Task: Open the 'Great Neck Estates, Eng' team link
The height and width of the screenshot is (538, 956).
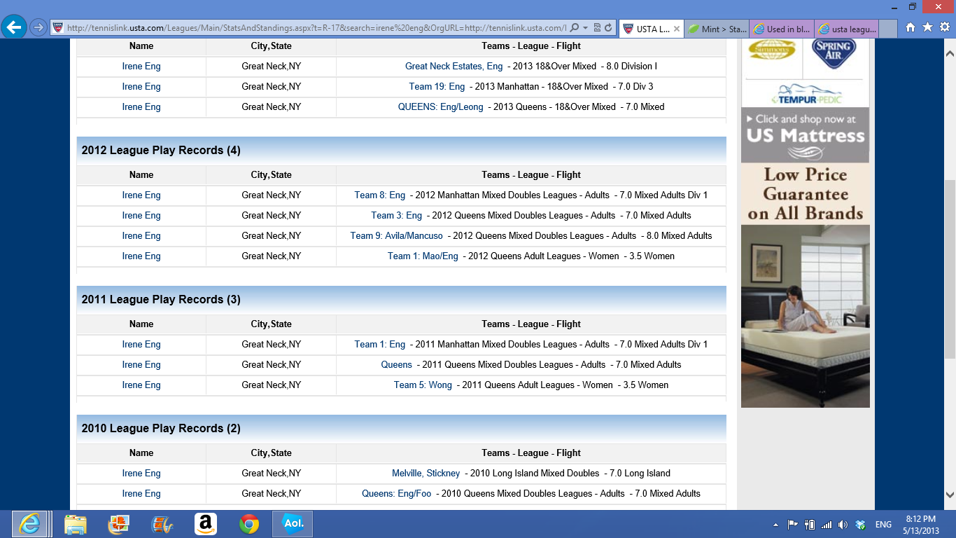Action: [x=454, y=67]
